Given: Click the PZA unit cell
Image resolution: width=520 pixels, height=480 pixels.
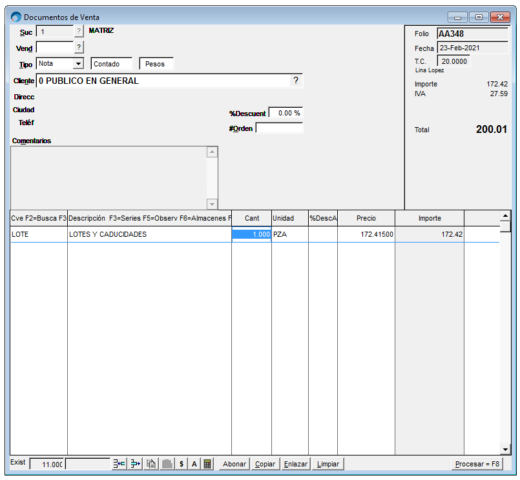Looking at the screenshot, I should [x=290, y=234].
